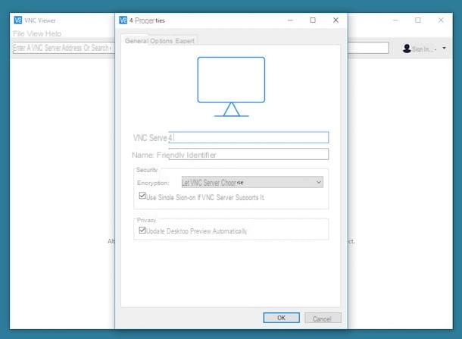Click the Sign in user icon

pos(407,49)
